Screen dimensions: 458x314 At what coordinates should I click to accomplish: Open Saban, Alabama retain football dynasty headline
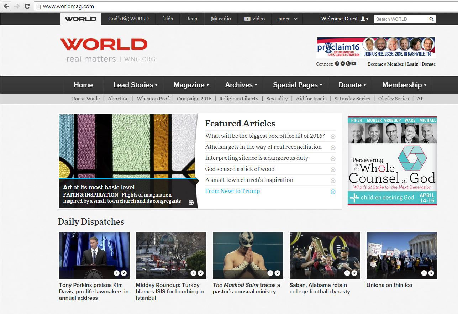pyautogui.click(x=320, y=288)
